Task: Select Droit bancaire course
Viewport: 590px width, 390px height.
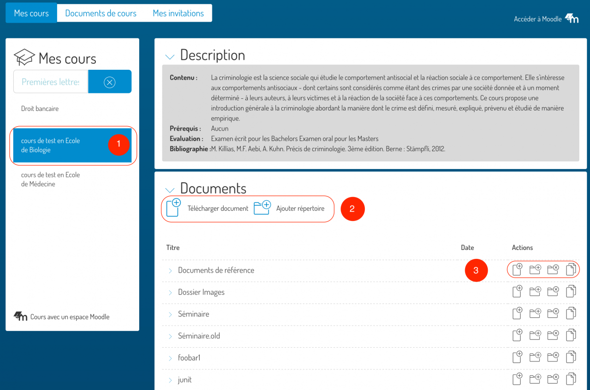Action: [40, 109]
